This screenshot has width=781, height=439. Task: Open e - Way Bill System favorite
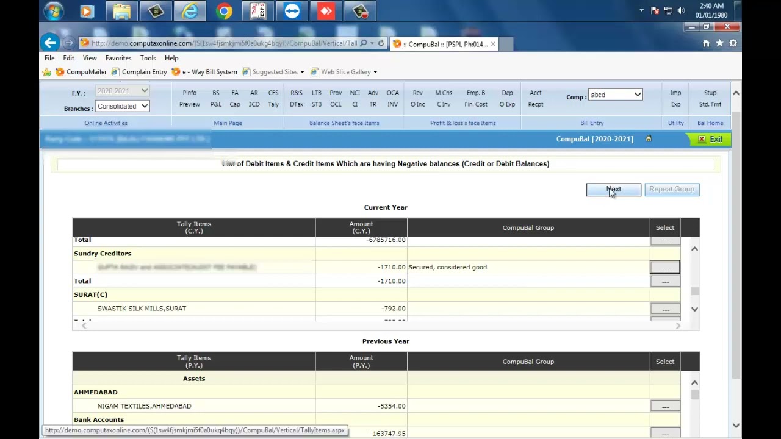tap(204, 72)
